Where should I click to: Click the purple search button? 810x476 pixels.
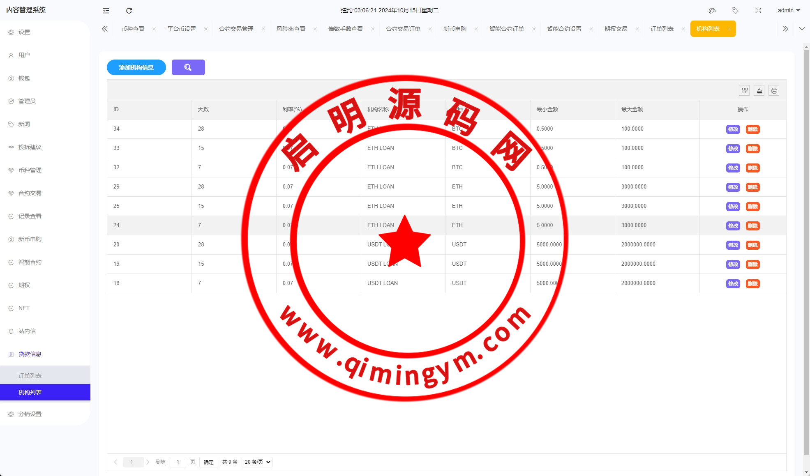188,67
